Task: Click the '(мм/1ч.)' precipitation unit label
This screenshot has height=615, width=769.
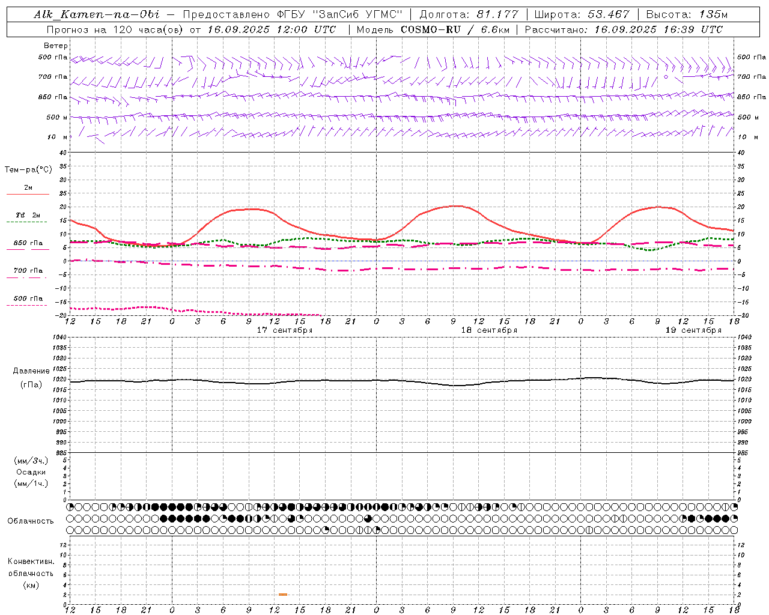Action: pos(31,483)
